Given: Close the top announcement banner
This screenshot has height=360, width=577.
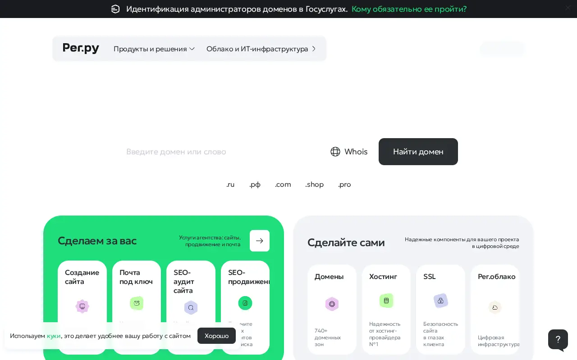Looking at the screenshot, I should 568,8.
